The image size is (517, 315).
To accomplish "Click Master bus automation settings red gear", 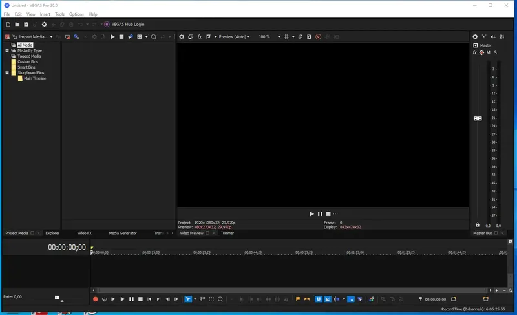I will (x=481, y=52).
